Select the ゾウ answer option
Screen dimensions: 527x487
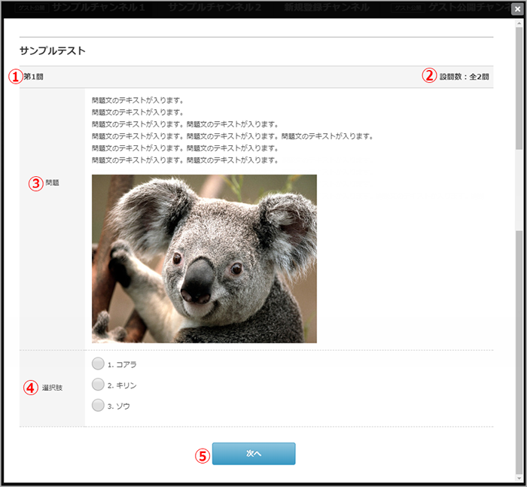pyautogui.click(x=98, y=405)
